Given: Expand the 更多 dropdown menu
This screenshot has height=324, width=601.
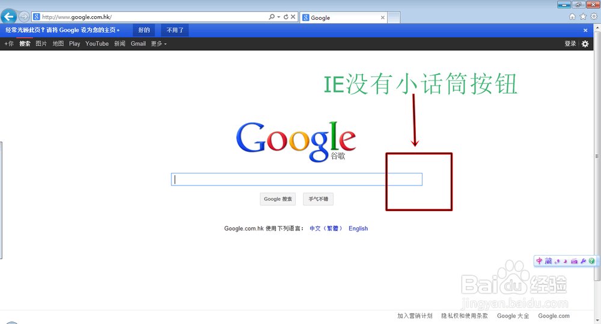Looking at the screenshot, I should tap(159, 44).
